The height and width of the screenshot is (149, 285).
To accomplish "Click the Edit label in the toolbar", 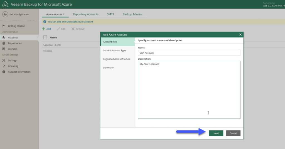I will (x=63, y=29).
